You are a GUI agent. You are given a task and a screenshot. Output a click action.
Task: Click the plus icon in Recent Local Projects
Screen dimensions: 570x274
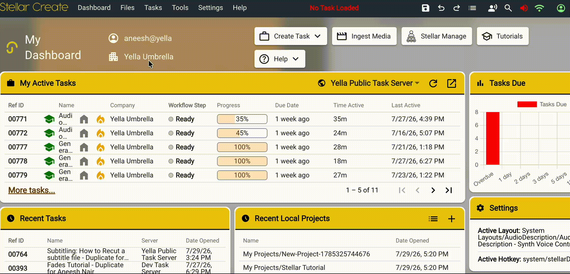[451, 219]
